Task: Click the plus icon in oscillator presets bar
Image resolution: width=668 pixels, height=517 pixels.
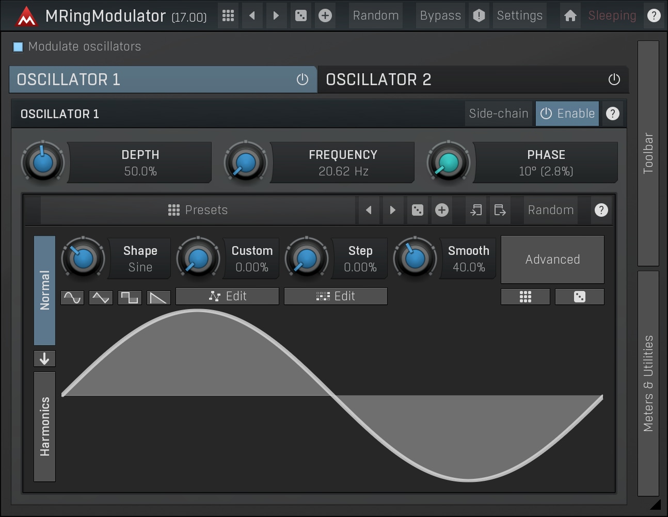Action: pyautogui.click(x=441, y=210)
